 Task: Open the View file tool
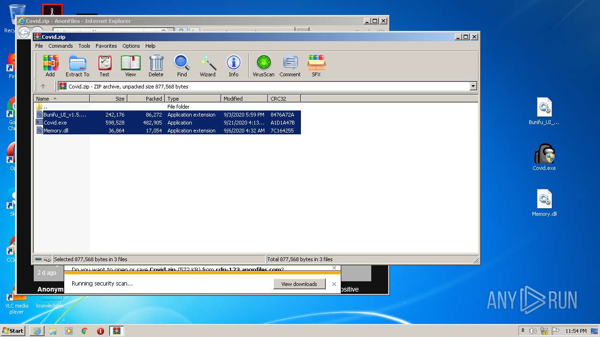coord(130,66)
